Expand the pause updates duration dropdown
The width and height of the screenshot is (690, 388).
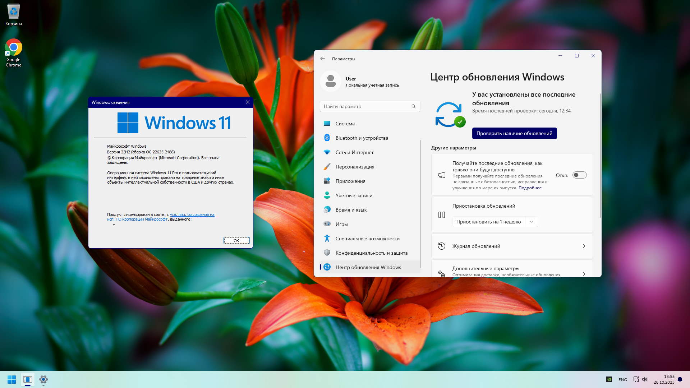tap(531, 222)
